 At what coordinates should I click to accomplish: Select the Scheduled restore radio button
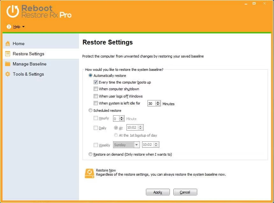90,111
